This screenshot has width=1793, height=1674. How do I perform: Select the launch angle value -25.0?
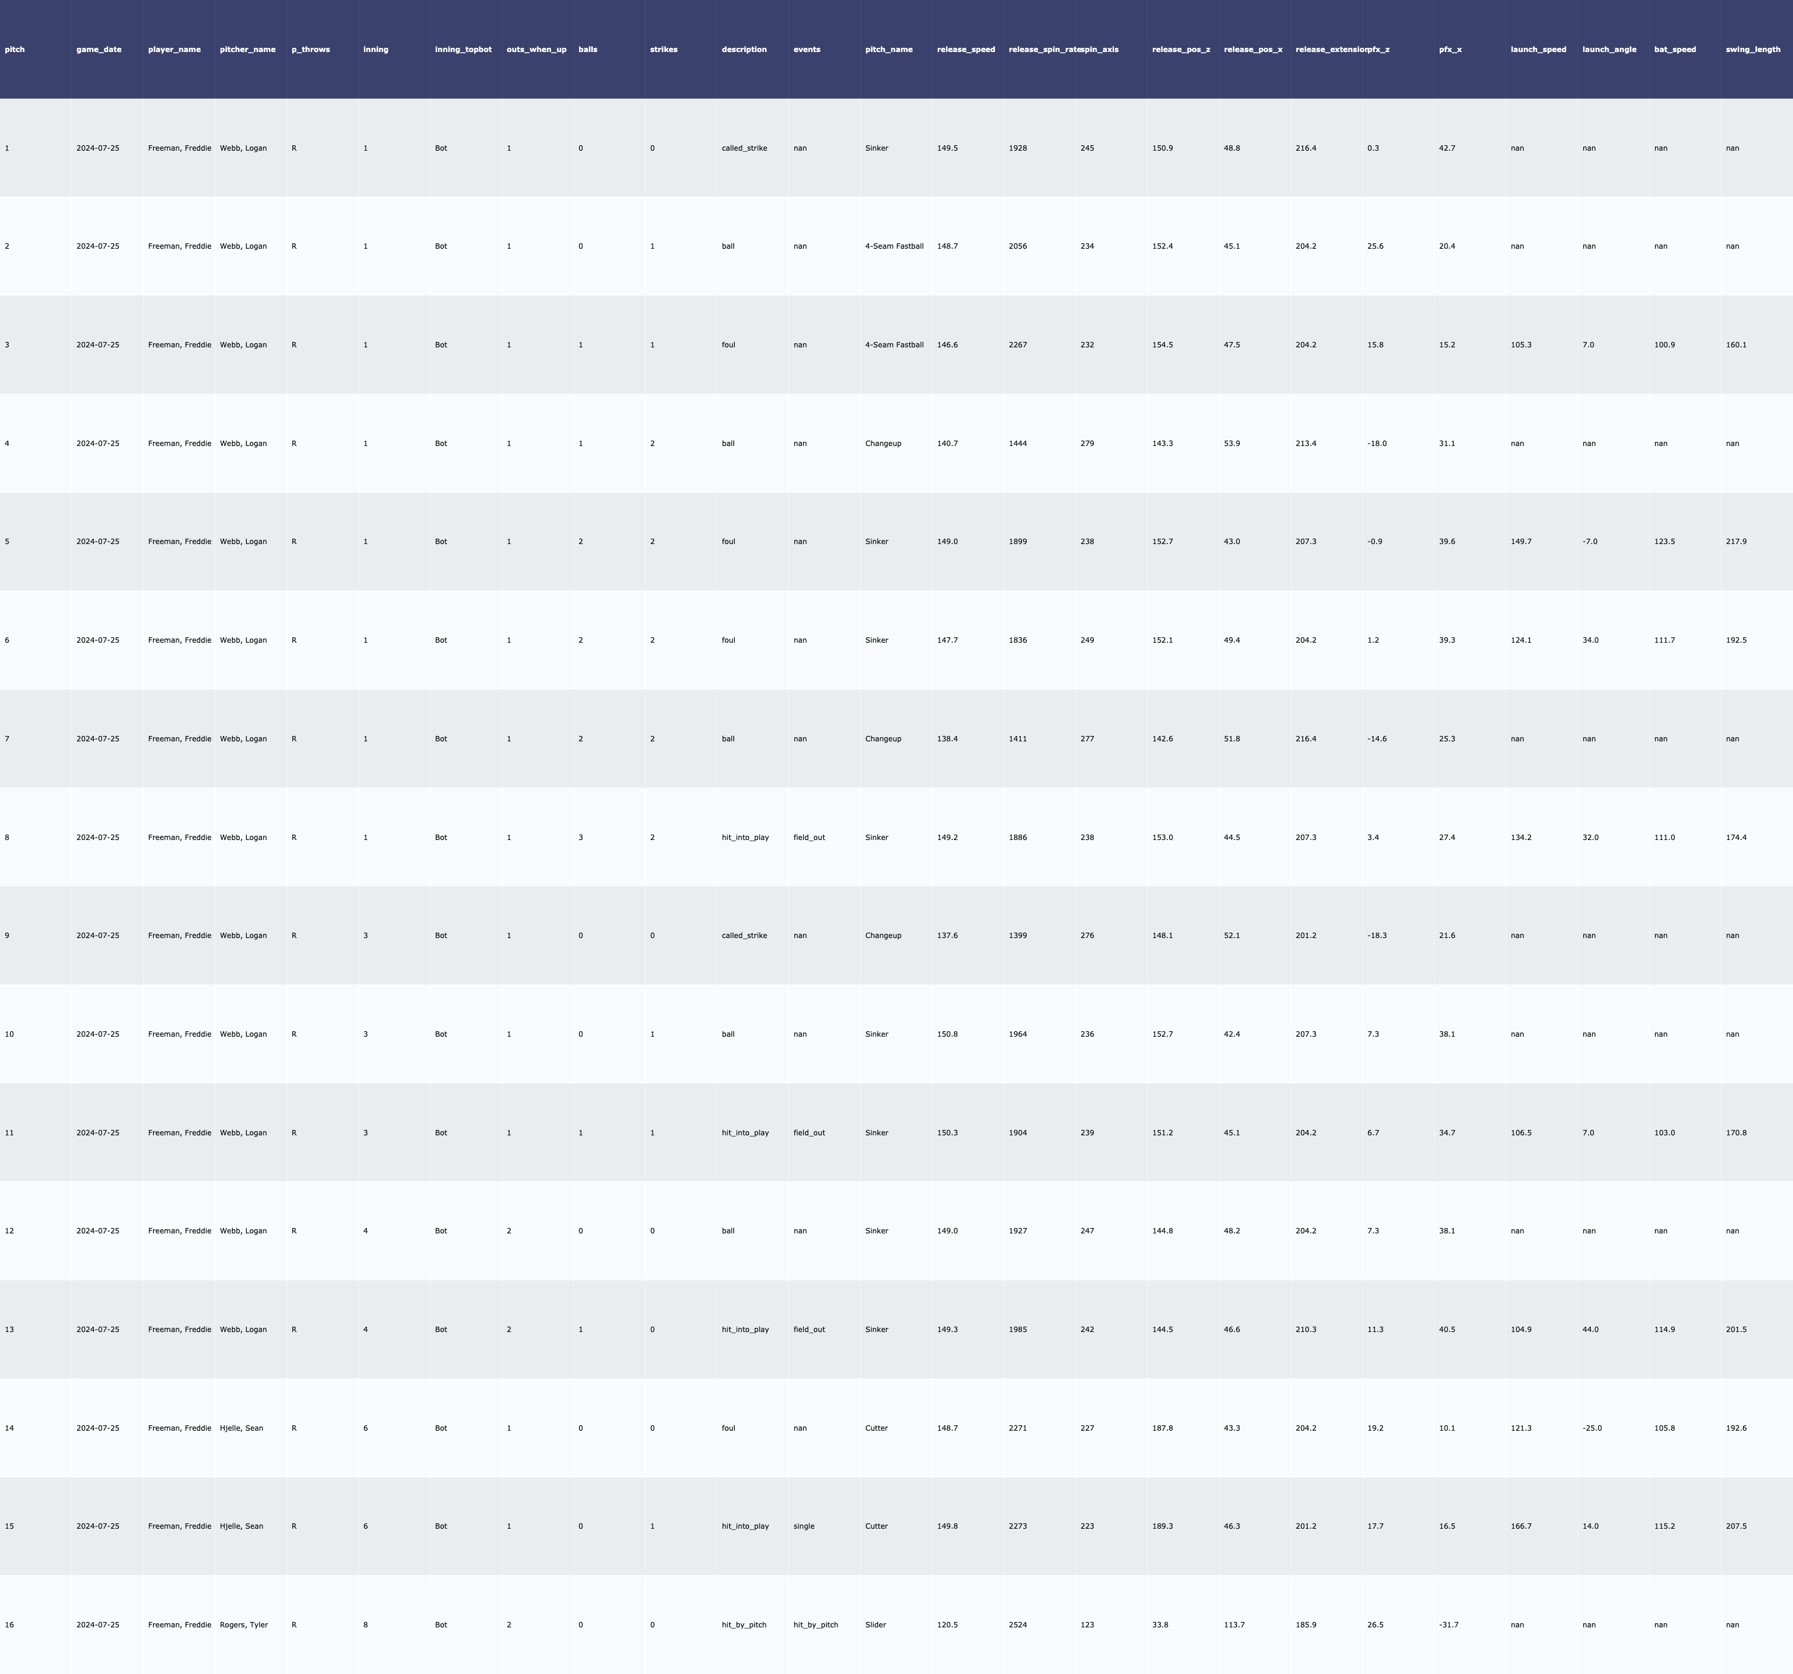(x=1592, y=1428)
